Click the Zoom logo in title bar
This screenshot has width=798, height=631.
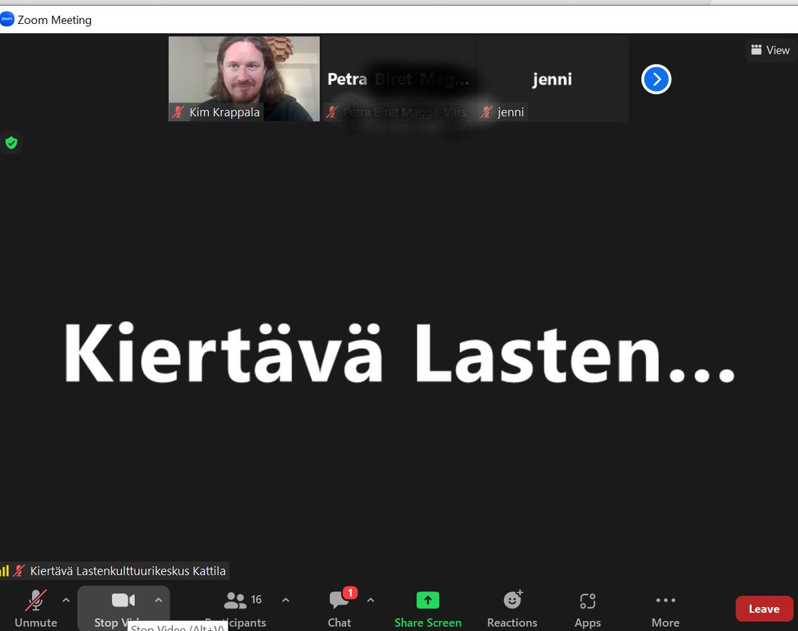pos(7,19)
